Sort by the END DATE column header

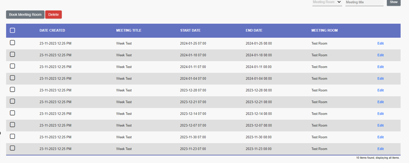(254, 30)
